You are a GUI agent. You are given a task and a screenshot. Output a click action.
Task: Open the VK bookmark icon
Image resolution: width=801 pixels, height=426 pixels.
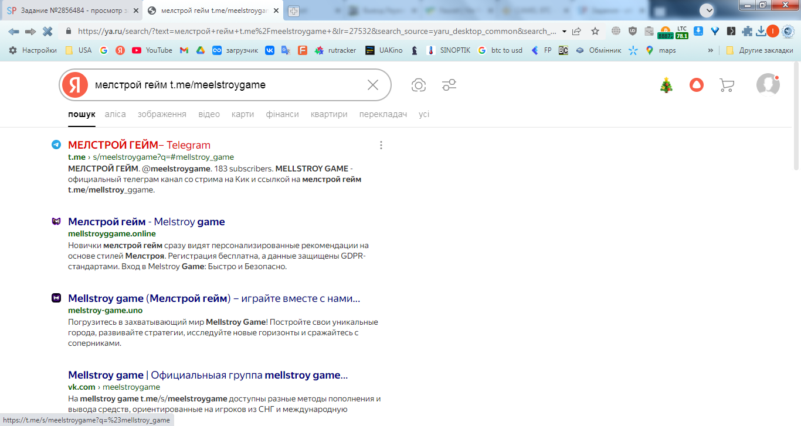[x=270, y=50]
